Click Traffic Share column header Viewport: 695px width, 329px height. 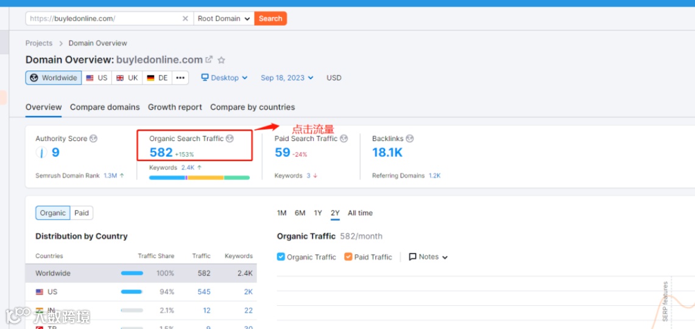click(156, 256)
